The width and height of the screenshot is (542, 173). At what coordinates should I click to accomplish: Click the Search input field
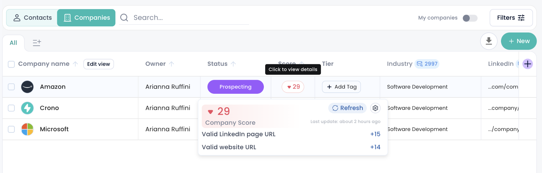[191, 18]
